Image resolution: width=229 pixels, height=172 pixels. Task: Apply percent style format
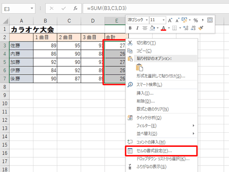196,20
